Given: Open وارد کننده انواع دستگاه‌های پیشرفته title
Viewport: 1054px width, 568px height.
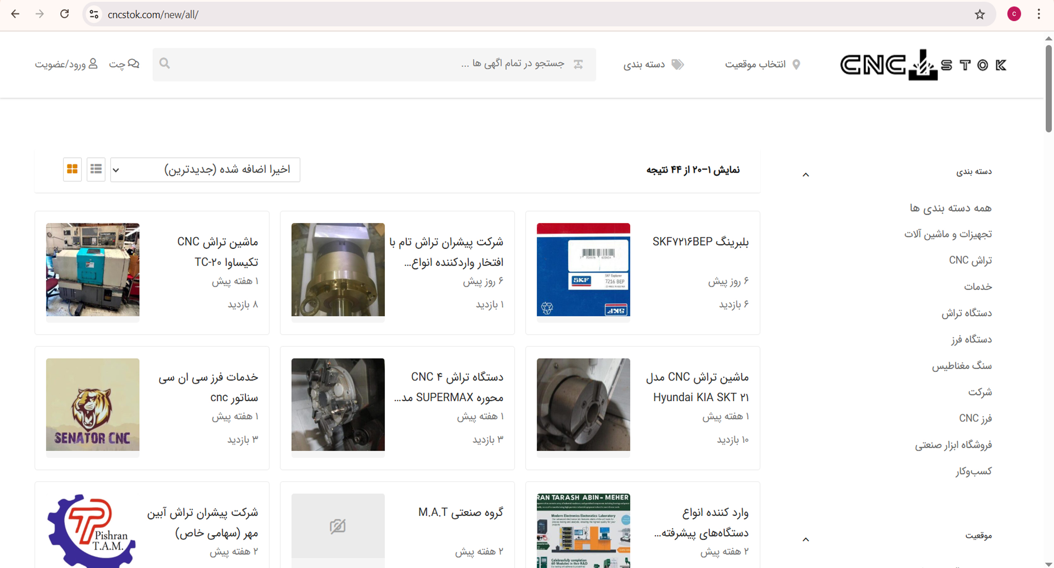Looking at the screenshot, I should tap(701, 522).
